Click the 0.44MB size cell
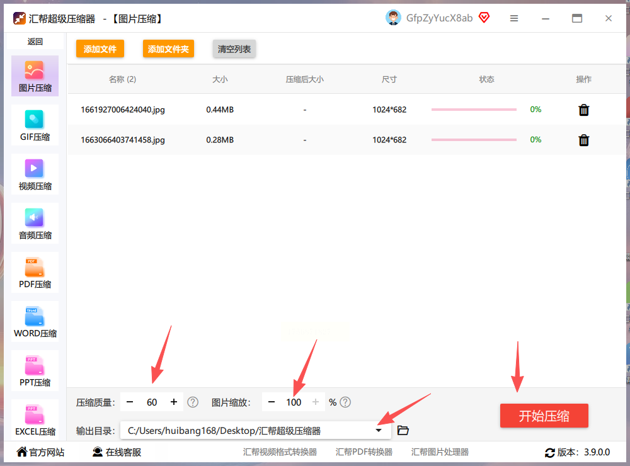630x466 pixels. click(220, 110)
